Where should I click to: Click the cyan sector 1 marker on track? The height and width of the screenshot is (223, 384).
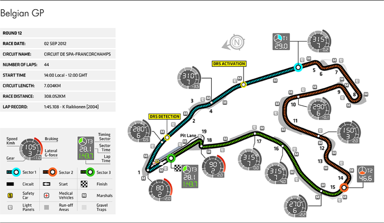[298, 68]
